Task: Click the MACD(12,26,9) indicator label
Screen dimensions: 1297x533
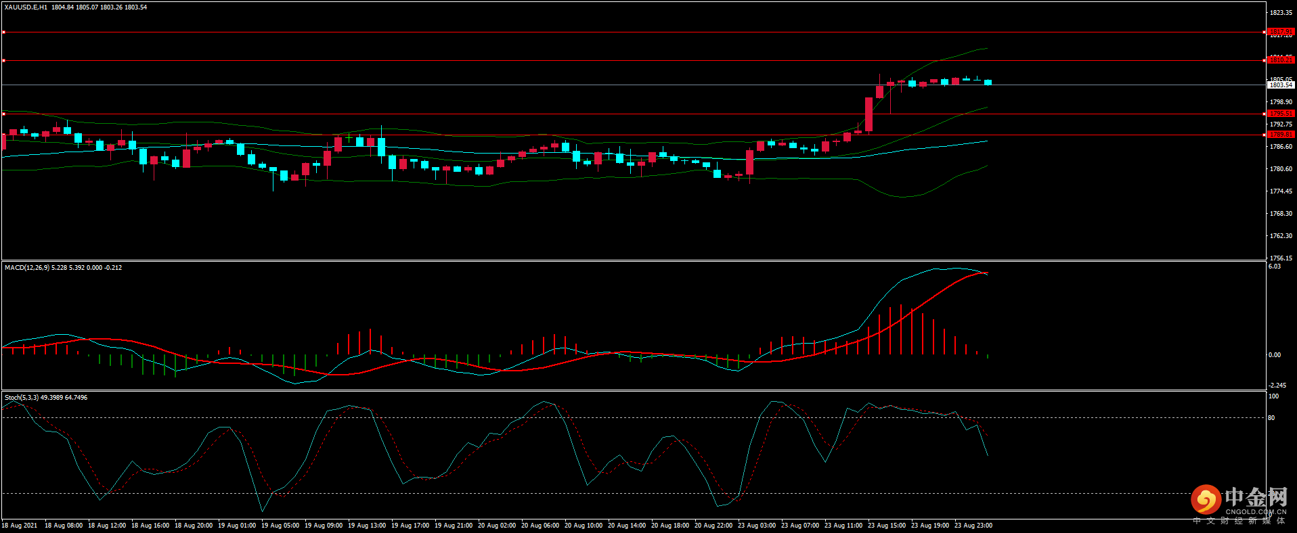Action: coord(26,268)
